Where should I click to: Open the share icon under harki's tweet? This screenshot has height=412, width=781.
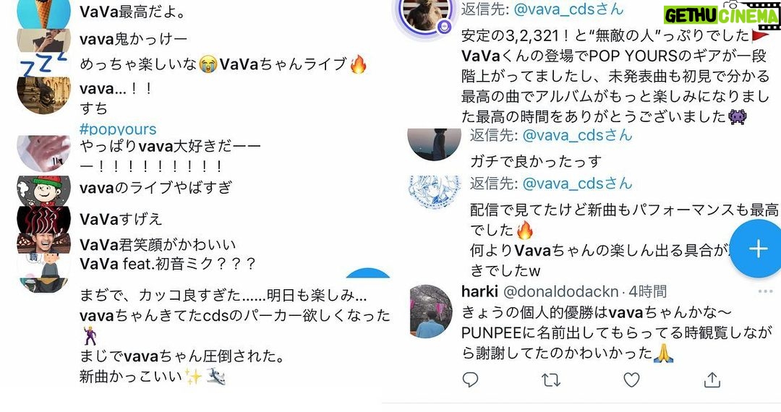pos(712,379)
